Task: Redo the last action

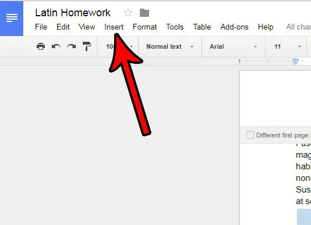Action: [72, 46]
